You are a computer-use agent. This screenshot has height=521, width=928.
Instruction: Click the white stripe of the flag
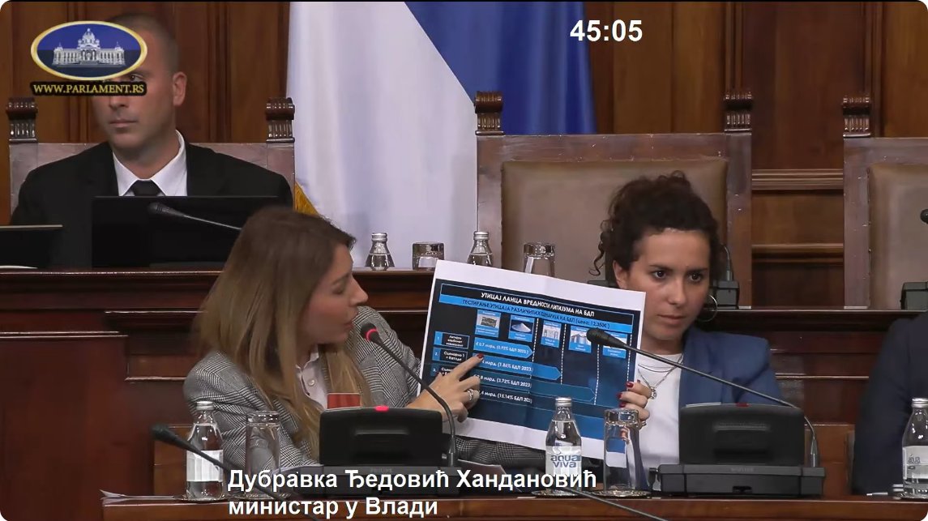coord(365,122)
